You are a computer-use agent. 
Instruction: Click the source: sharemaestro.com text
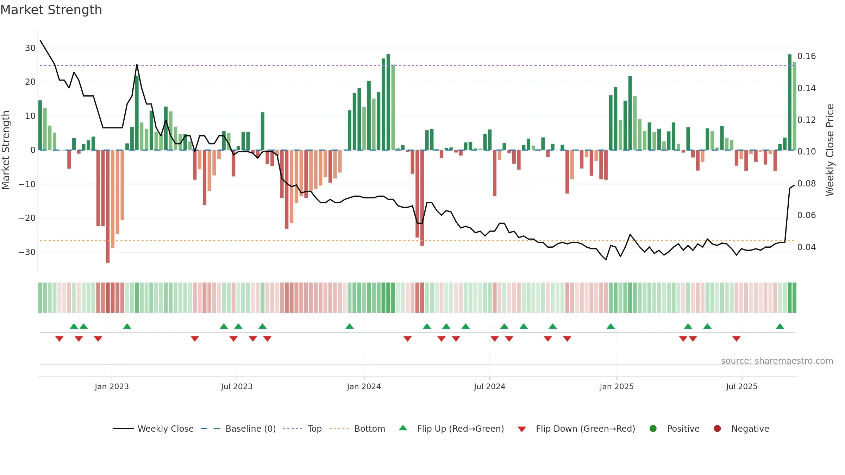777,361
